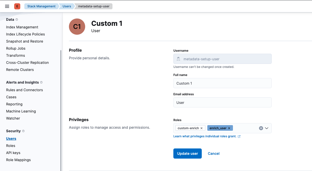
Task: Open the hamburger navigation menu
Action: tap(7, 6)
